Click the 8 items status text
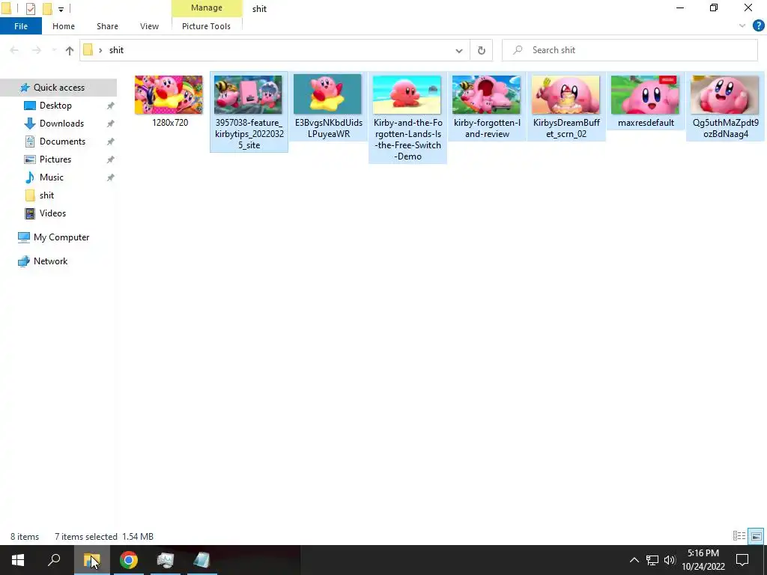This screenshot has width=767, height=575. pyautogui.click(x=25, y=537)
